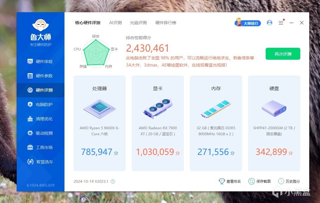
Task: Open 硬件体检 in the sidebar
Action: (40, 61)
